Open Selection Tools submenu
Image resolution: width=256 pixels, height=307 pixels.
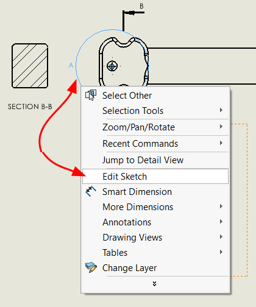click(x=155, y=111)
